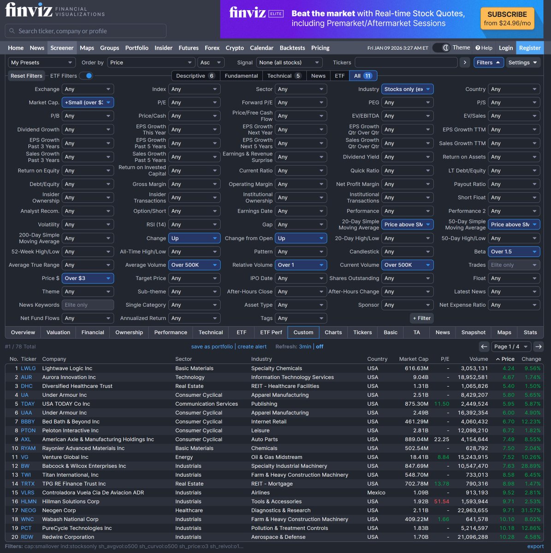Open the Insider menu item
This screenshot has height=553, width=551.
pyautogui.click(x=163, y=48)
